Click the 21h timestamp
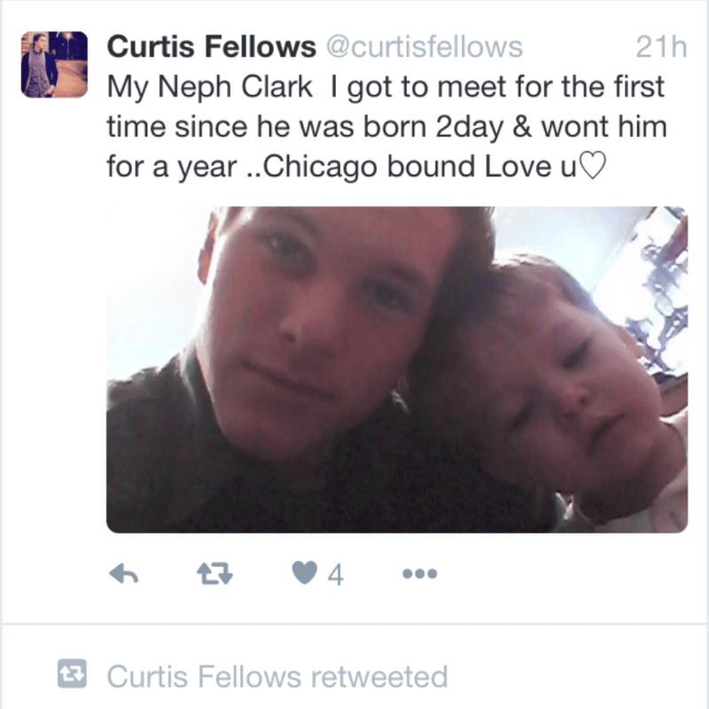The width and height of the screenshot is (709, 709). pos(661,47)
